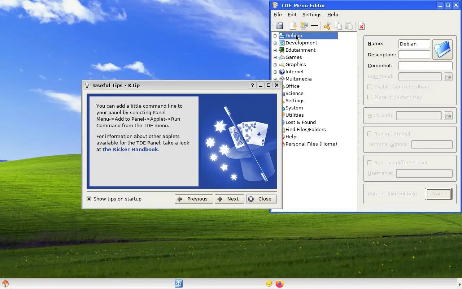The width and height of the screenshot is (462, 289).
Task: Click the None shortcut key button
Action: (438, 194)
